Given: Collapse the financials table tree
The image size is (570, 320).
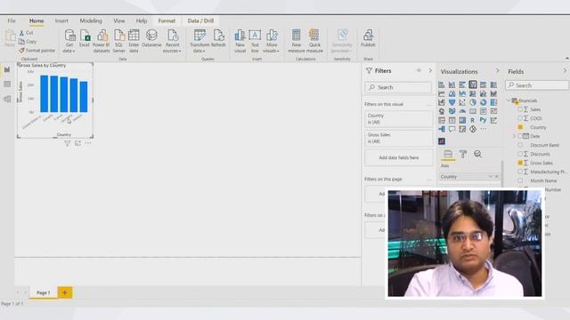Looking at the screenshot, I should click(509, 100).
